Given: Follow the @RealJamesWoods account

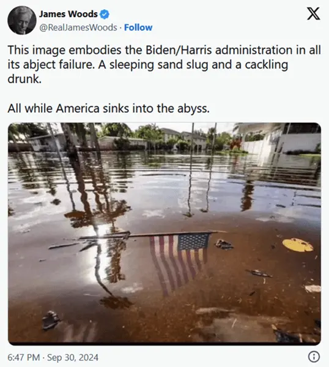Looking at the screenshot, I should (x=138, y=28).
